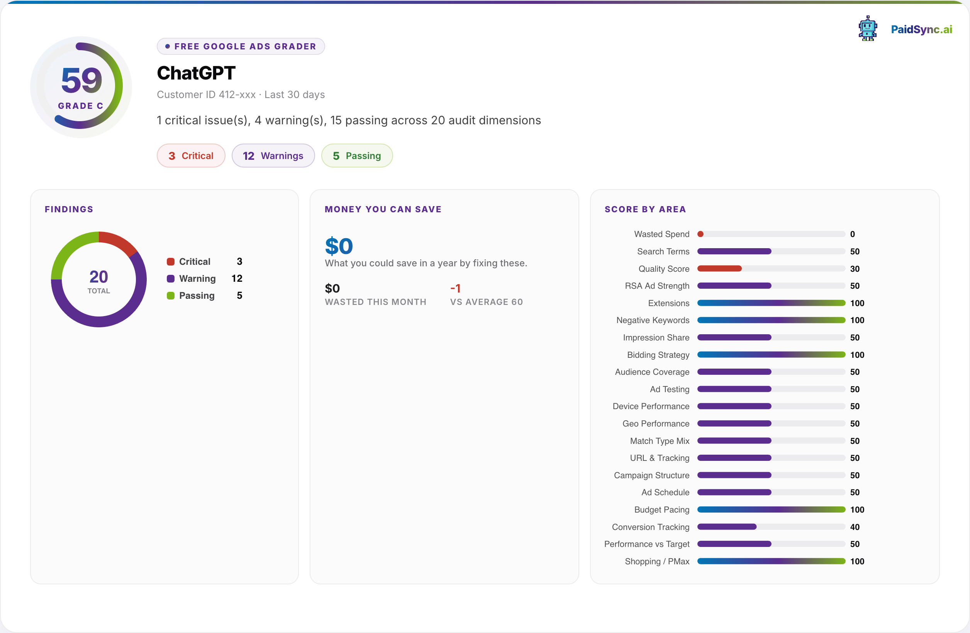The width and height of the screenshot is (970, 633).
Task: Click the Bidding Strategy score bar
Action: [x=771, y=355]
